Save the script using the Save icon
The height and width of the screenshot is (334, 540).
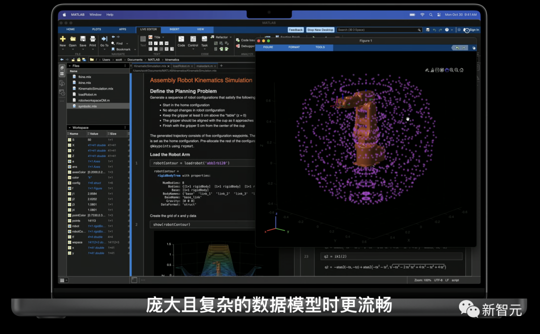click(83, 39)
